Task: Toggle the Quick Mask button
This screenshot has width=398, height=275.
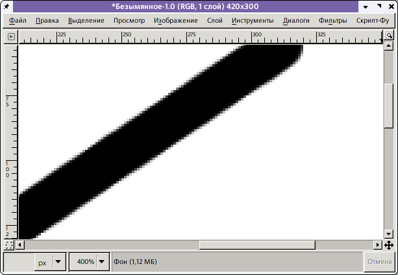Action: click(9, 245)
